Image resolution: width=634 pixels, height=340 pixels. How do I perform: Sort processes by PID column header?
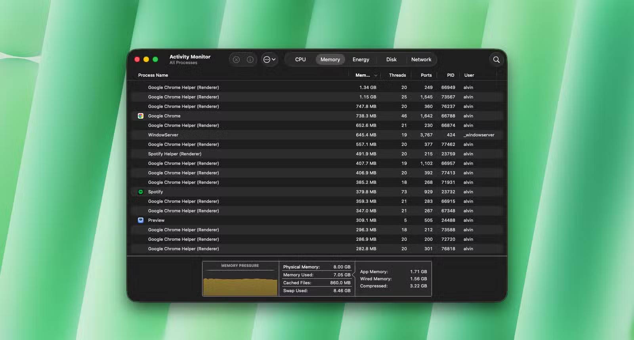(x=451, y=75)
